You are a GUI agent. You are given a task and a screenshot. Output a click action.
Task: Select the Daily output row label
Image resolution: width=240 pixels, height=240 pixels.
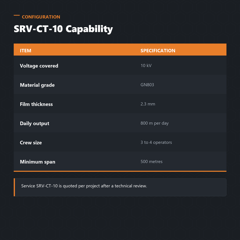coord(34,123)
